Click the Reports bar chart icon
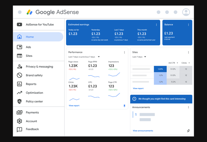Viewport: 207px width, 142px height. [x=19, y=84]
